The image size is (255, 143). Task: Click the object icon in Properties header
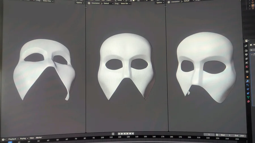[x=251, y=45]
